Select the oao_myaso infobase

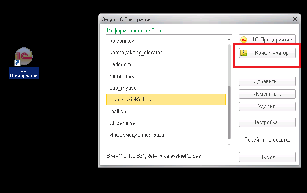pyautogui.click(x=166, y=88)
